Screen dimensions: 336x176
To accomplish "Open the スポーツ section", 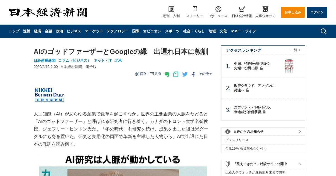I will pos(172,31).
